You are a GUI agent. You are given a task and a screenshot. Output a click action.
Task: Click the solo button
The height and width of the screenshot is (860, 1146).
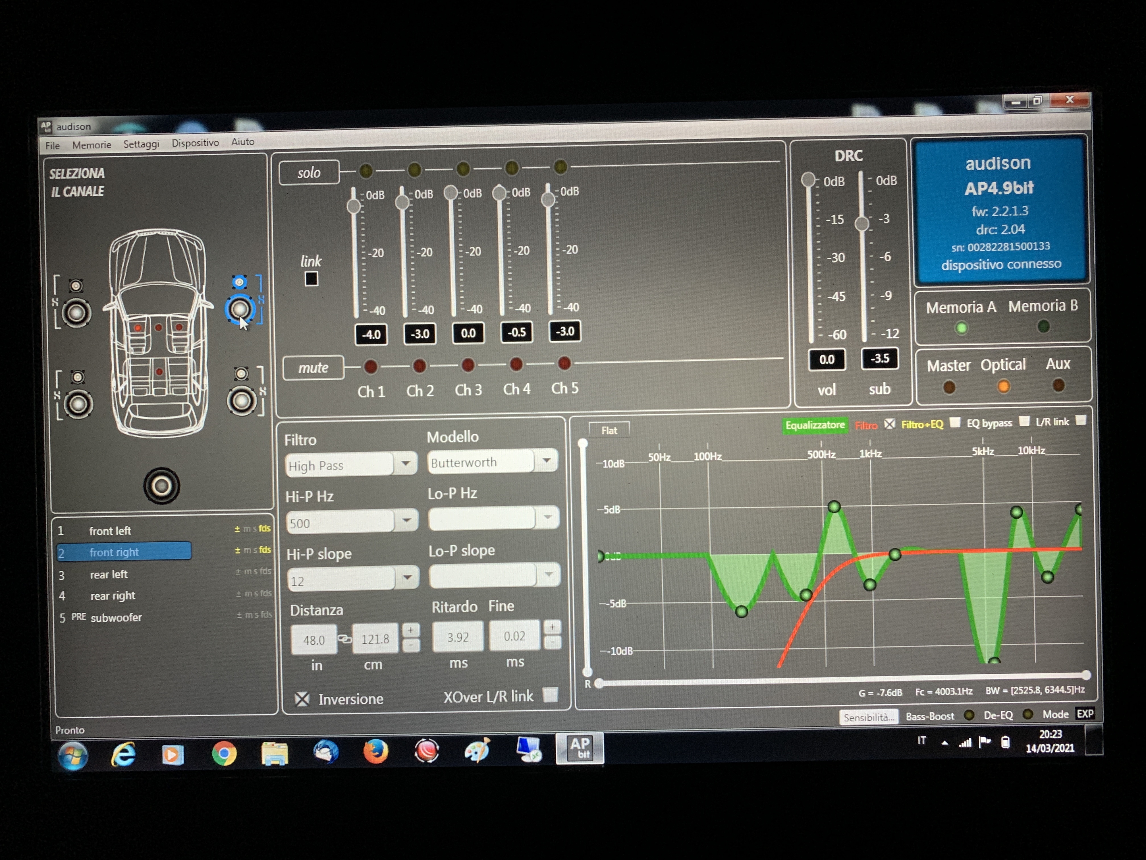[x=309, y=173]
